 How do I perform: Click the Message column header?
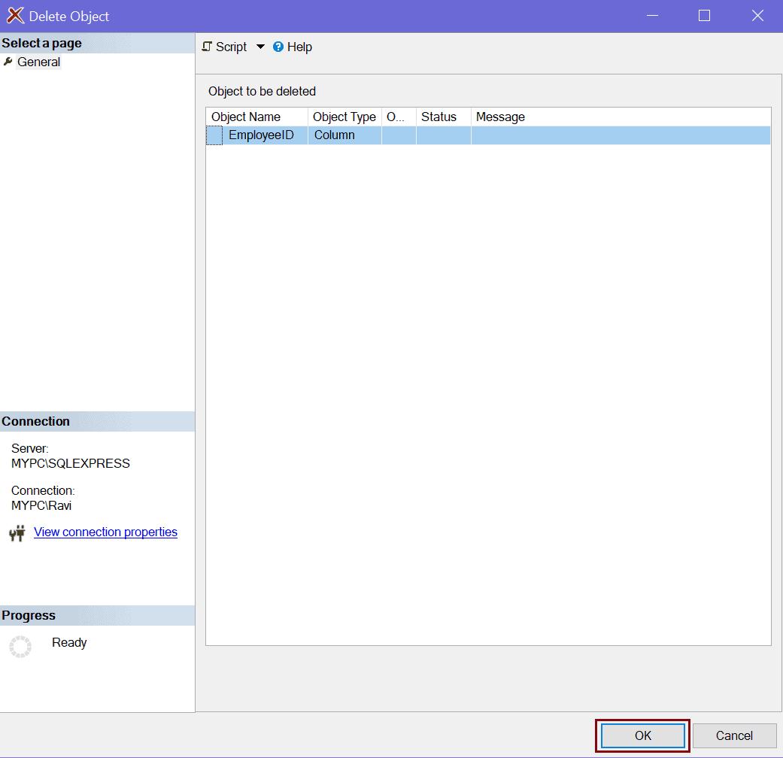click(500, 117)
